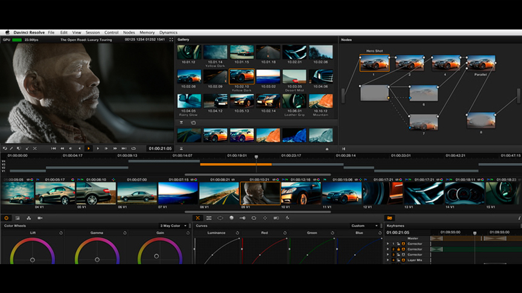Open the Session menu
522x293 pixels.
pos(92,32)
